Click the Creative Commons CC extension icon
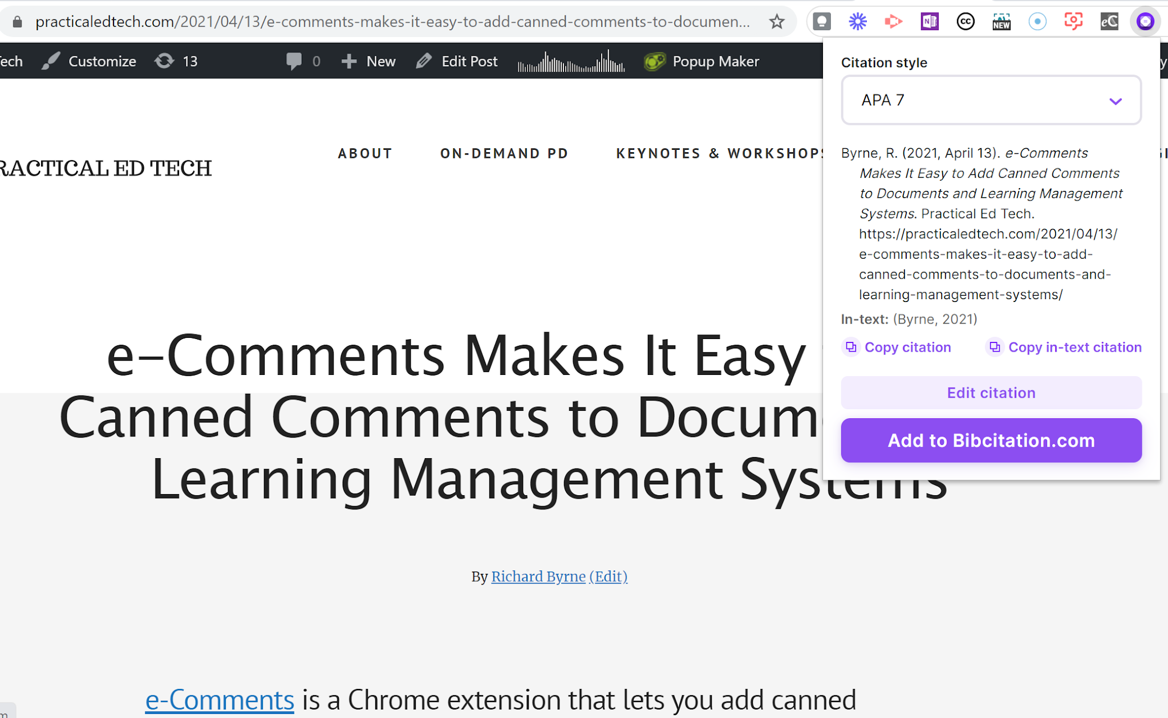The height and width of the screenshot is (718, 1168). click(965, 22)
